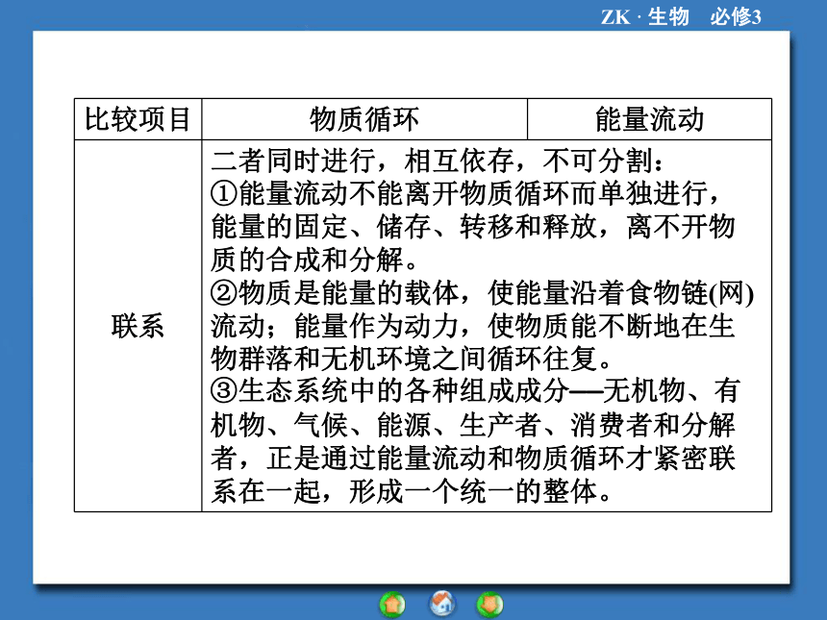Click the header text "ZK · 生物 必修3"
The width and height of the screenshot is (827, 620).
click(x=681, y=17)
